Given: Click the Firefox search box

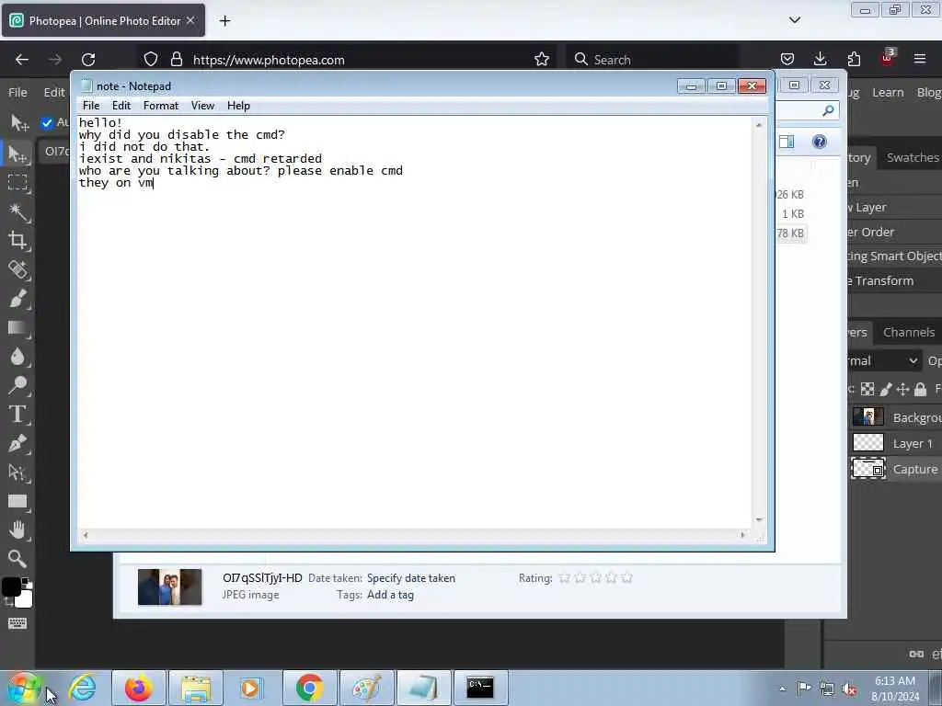Looking at the screenshot, I should coord(652,60).
